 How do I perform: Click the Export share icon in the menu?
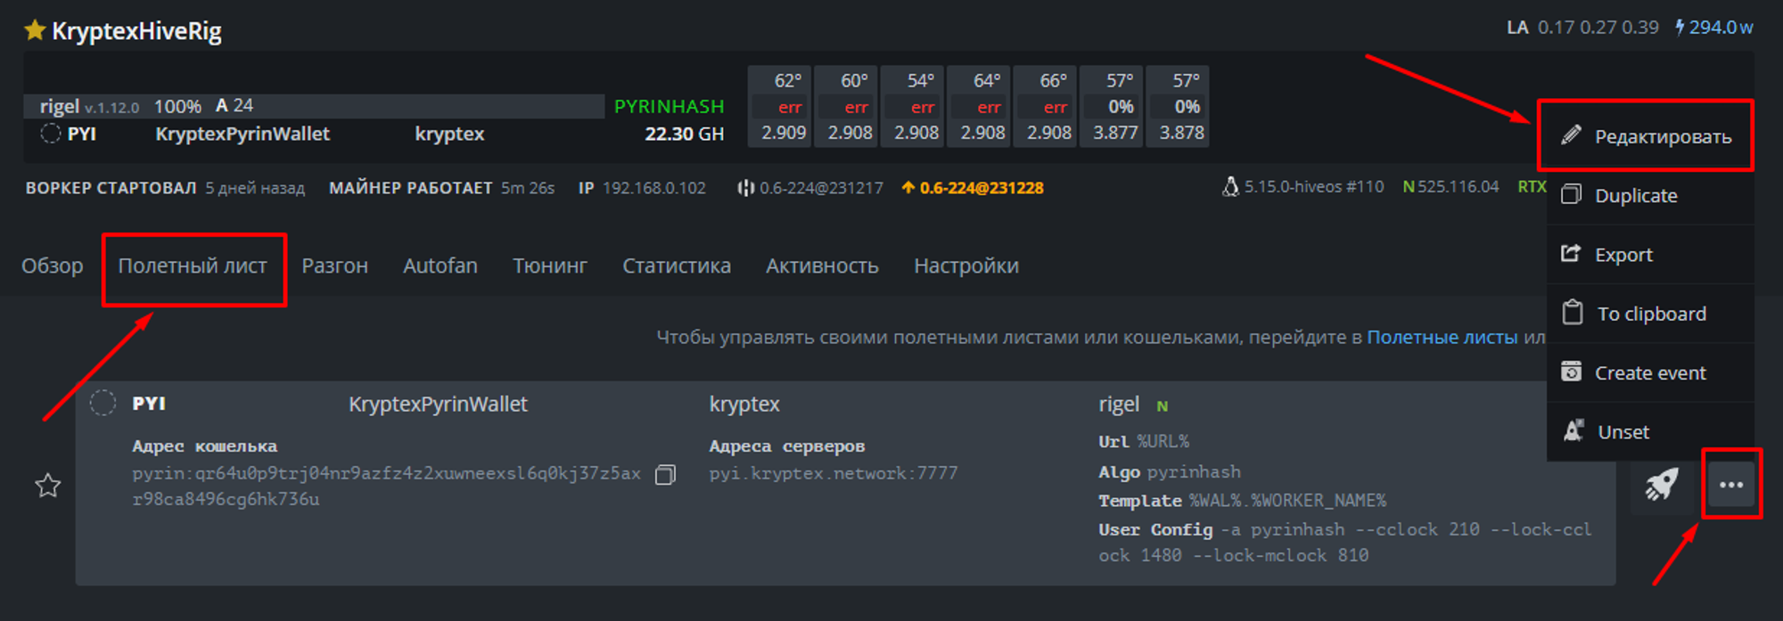click(1572, 254)
